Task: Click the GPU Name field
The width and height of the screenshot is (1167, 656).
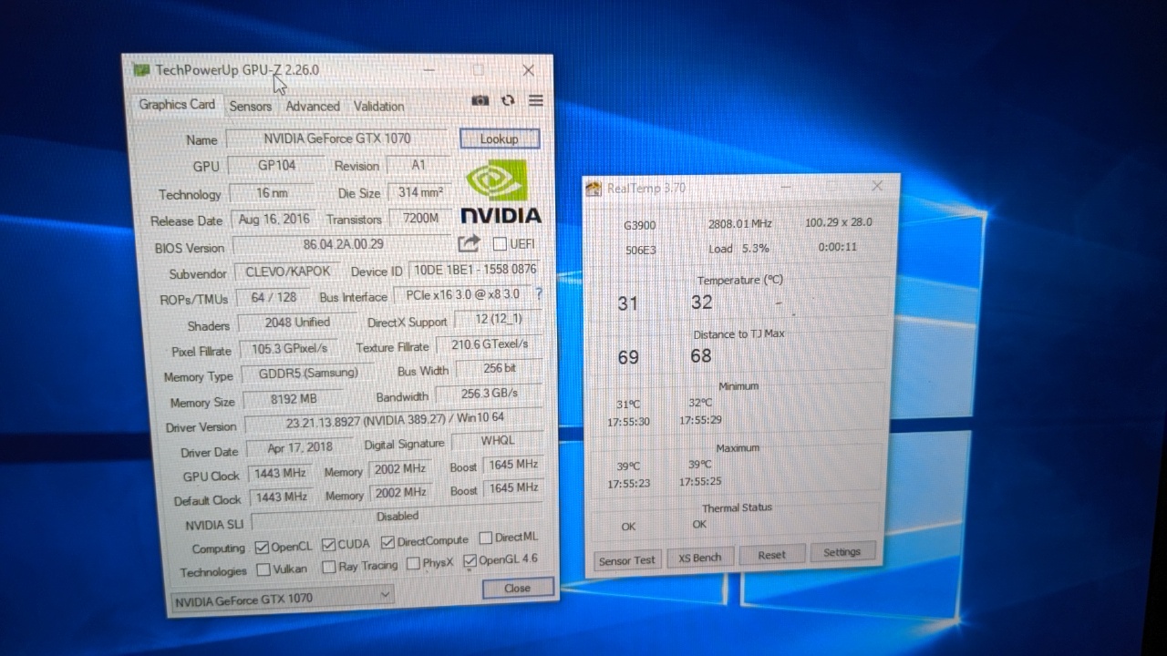Action: click(x=336, y=139)
